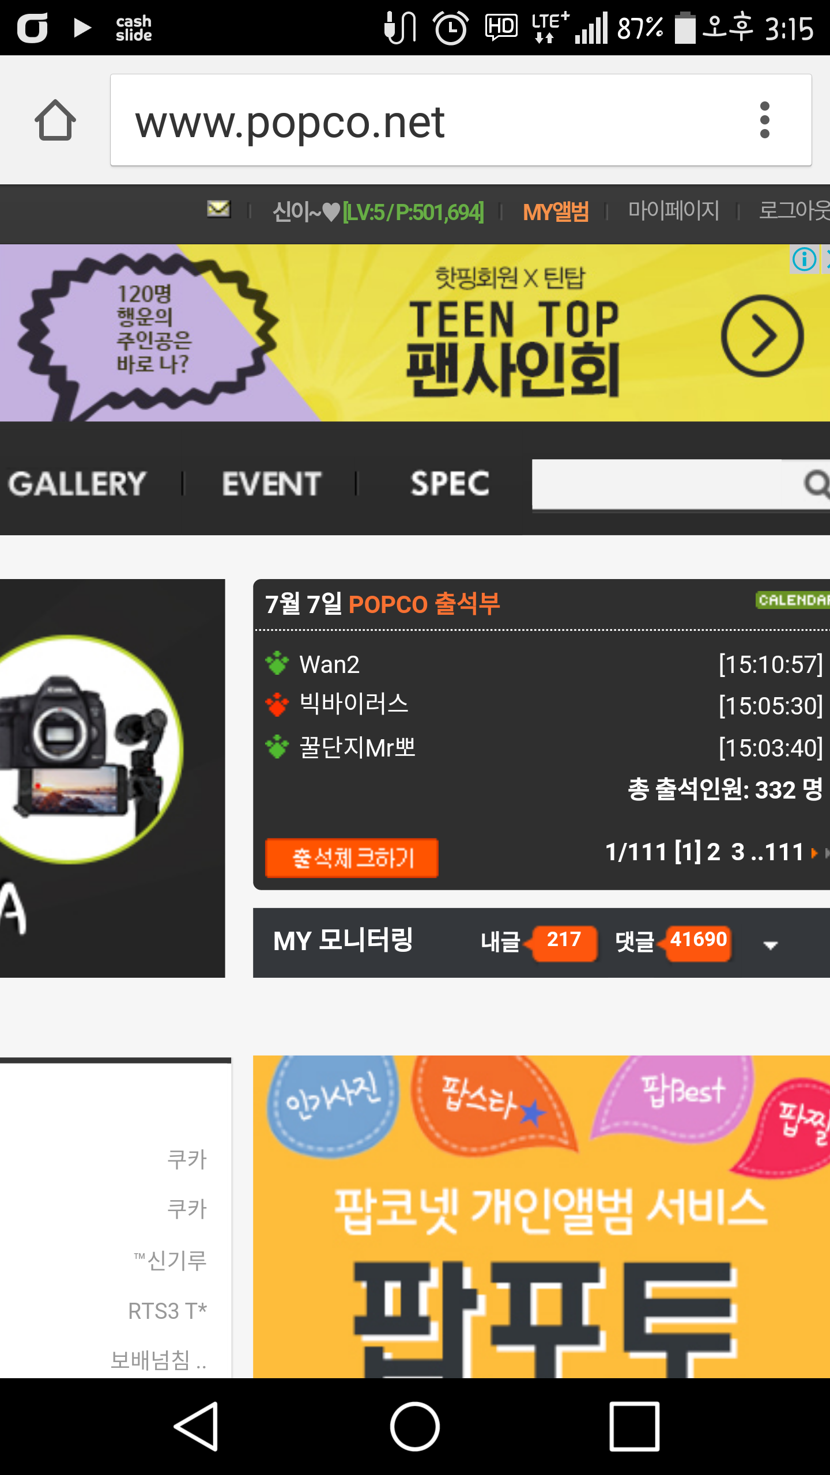Tap the TEEN TOP banner arrow circle
The image size is (830, 1475).
761,335
